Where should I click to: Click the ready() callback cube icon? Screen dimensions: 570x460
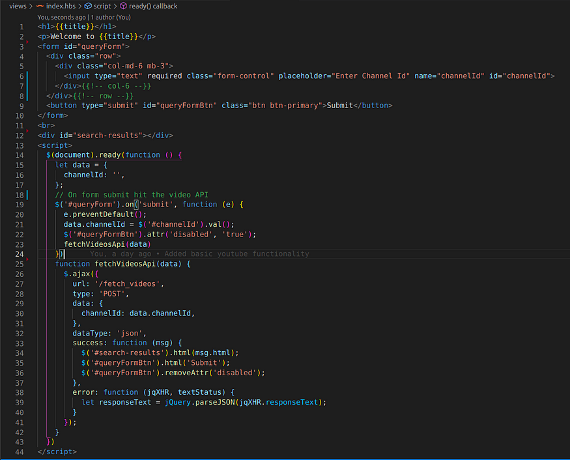[x=124, y=6]
